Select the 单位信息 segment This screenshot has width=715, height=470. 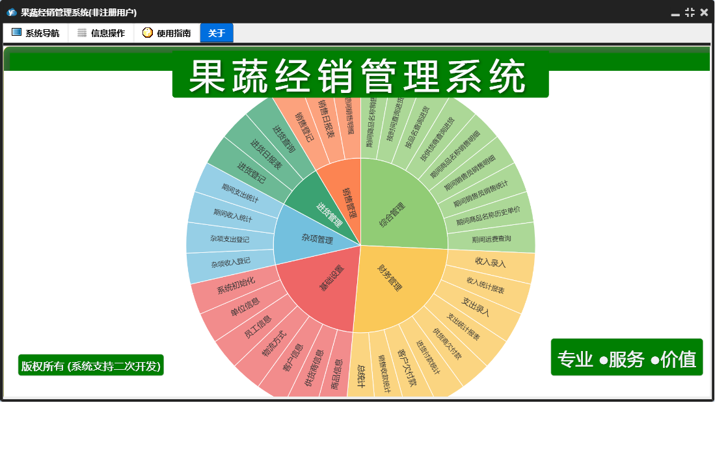click(245, 306)
